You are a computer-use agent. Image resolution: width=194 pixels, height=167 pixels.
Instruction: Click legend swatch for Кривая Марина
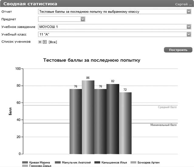[x=25, y=162]
